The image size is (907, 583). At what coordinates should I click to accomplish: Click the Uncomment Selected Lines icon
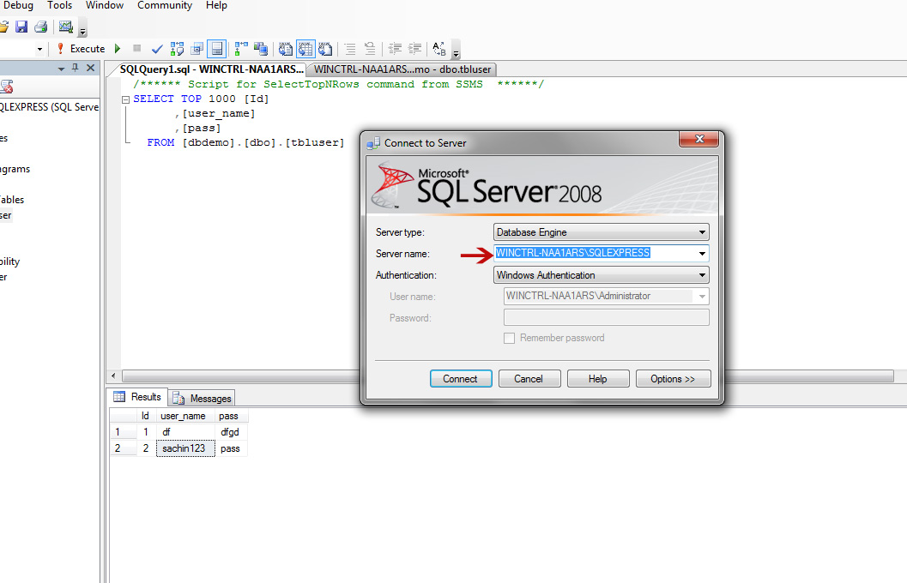[x=370, y=49]
